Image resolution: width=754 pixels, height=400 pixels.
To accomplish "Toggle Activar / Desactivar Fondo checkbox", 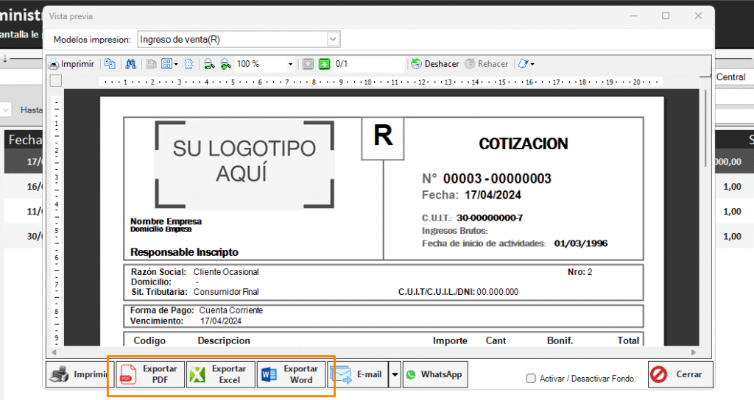I will (531, 379).
